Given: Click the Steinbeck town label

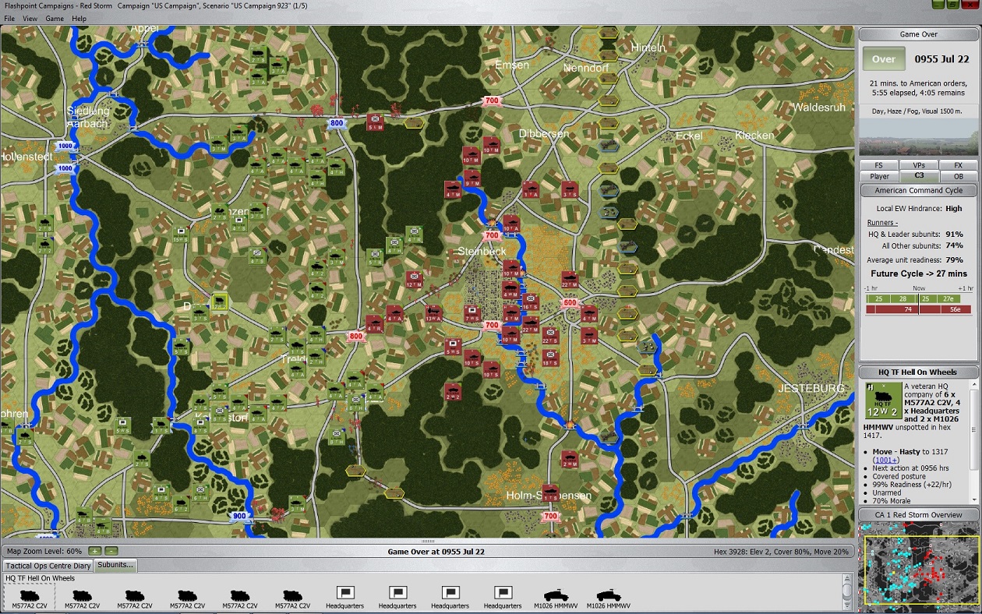Looking at the screenshot, I should (x=482, y=251).
